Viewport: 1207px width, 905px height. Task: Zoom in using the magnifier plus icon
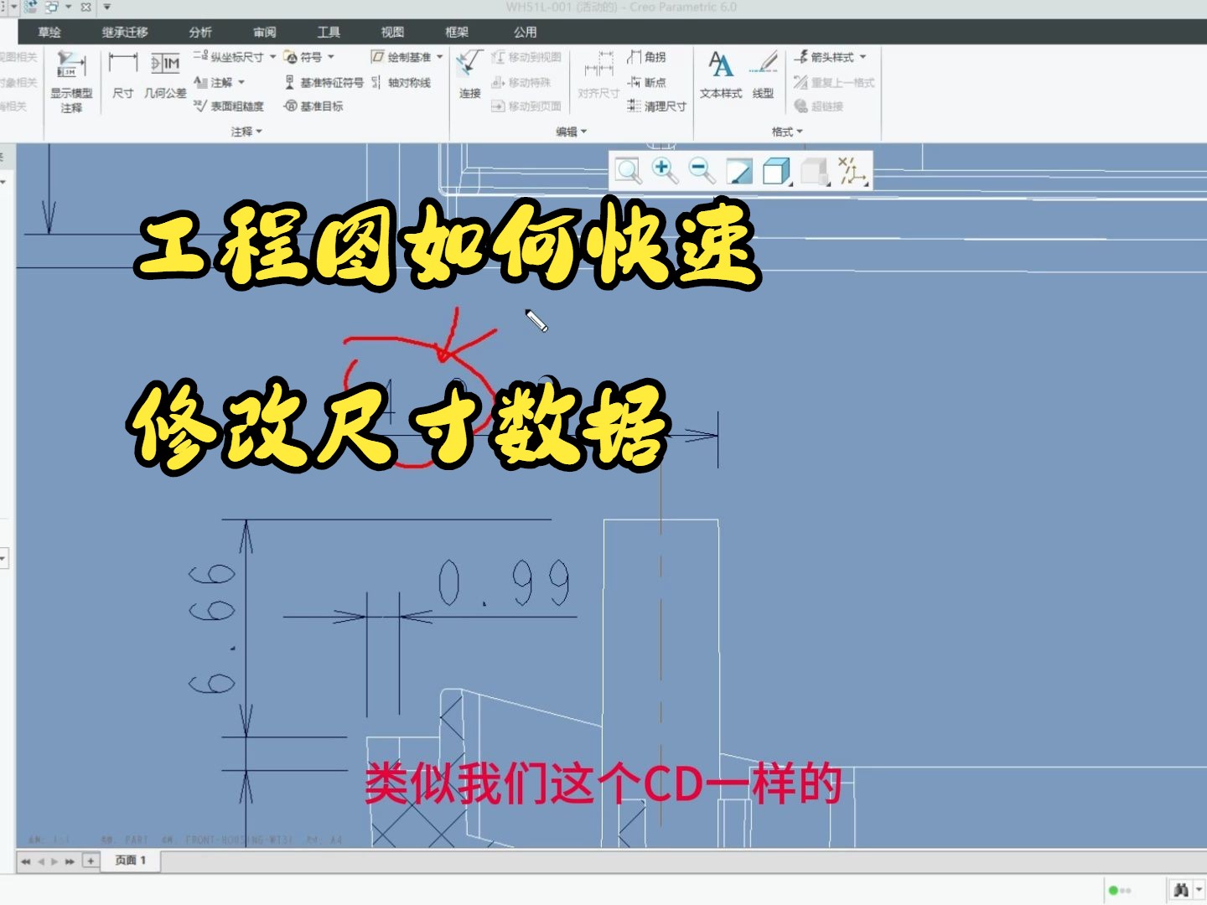[664, 170]
